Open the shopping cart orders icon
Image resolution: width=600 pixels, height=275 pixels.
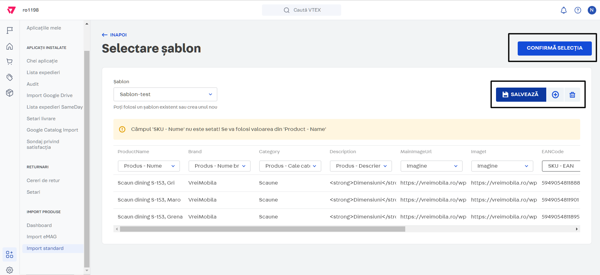[10, 62]
